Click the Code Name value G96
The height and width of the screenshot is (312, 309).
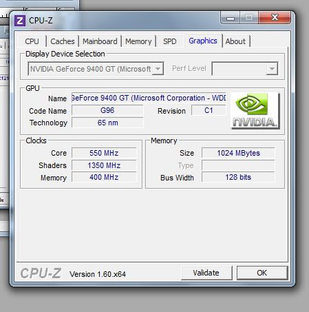(107, 110)
